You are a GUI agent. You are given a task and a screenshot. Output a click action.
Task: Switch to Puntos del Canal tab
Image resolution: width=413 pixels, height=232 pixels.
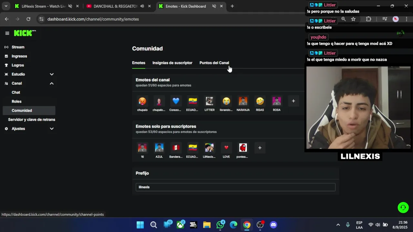214,63
